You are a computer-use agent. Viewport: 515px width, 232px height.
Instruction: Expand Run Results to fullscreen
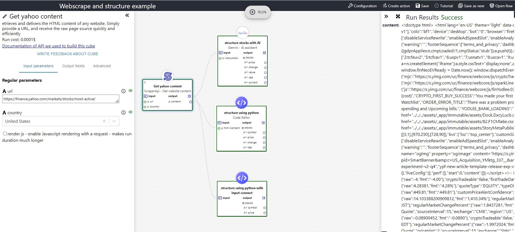398,17
